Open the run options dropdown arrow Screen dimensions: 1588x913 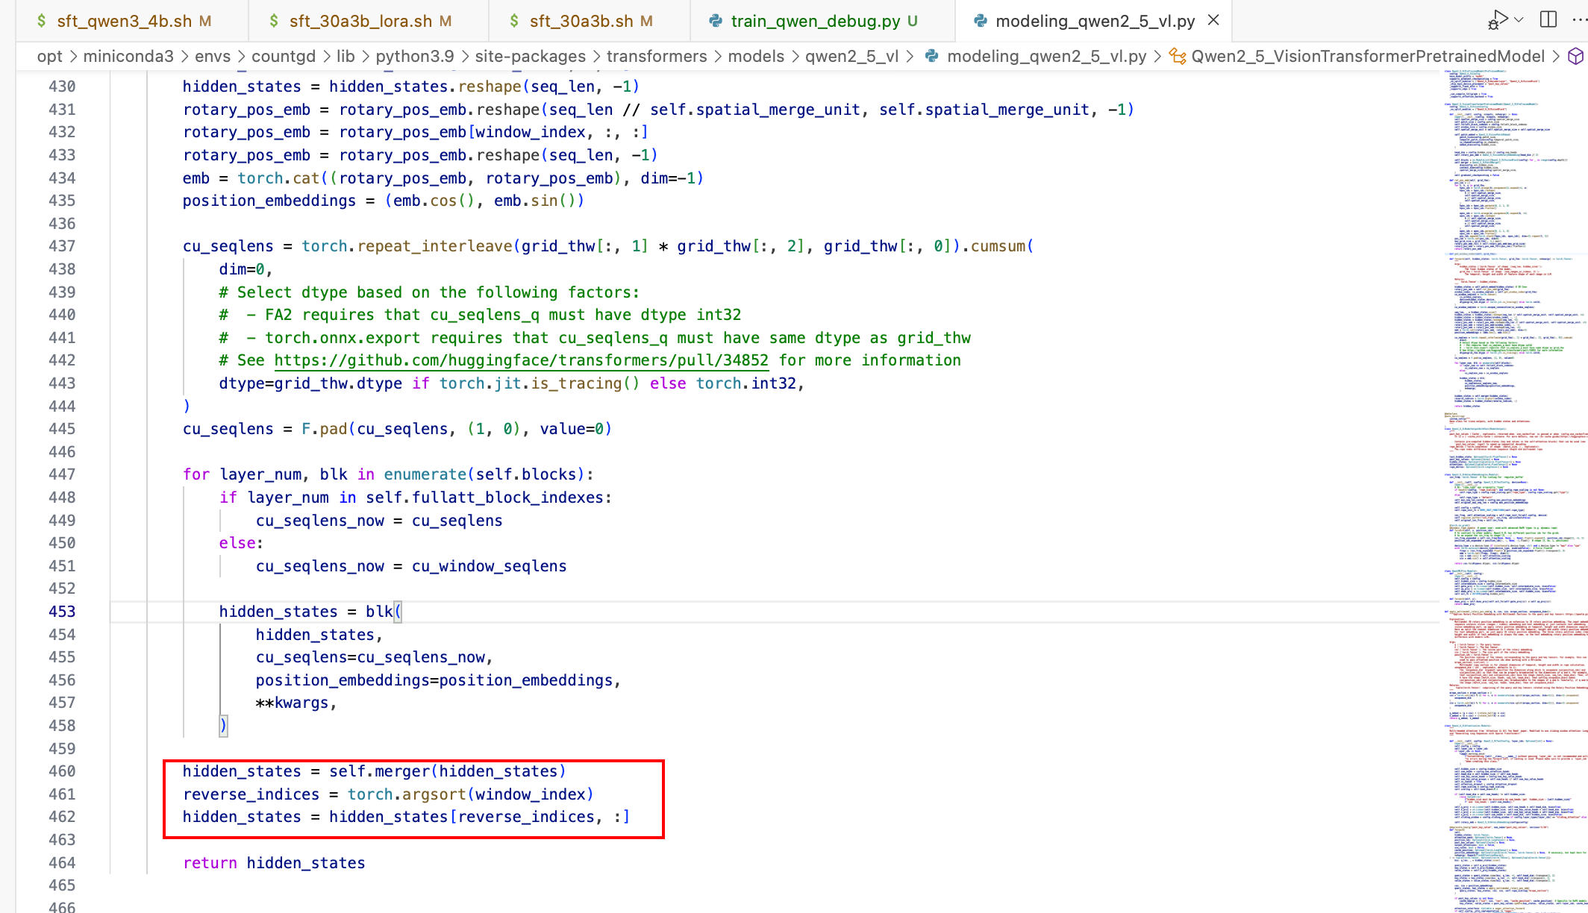pyautogui.click(x=1519, y=20)
